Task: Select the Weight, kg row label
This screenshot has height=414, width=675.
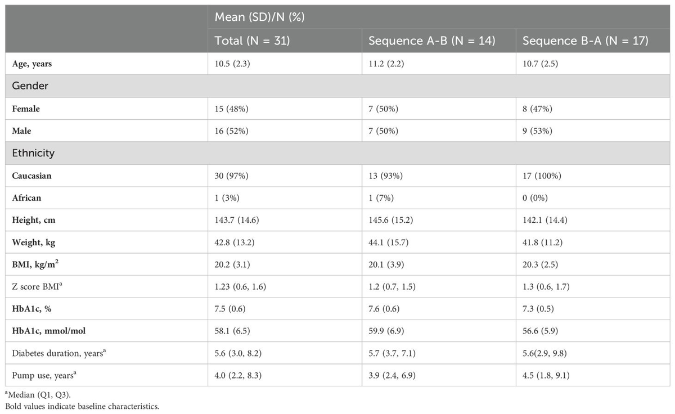Action: click(x=33, y=244)
